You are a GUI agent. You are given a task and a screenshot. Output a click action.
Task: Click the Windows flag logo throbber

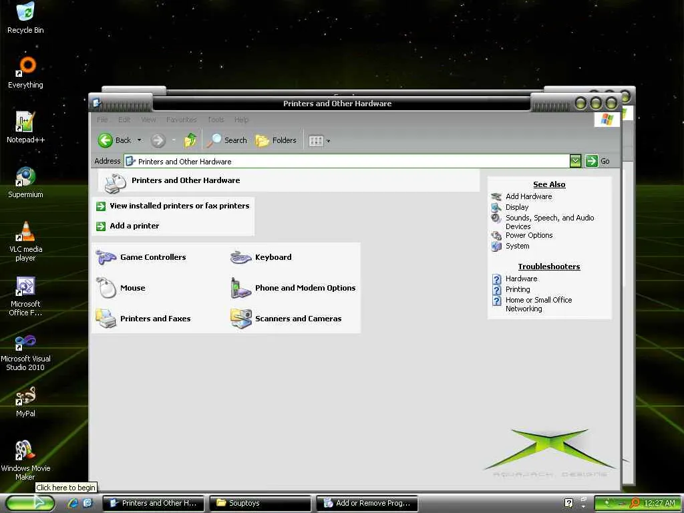tap(607, 119)
